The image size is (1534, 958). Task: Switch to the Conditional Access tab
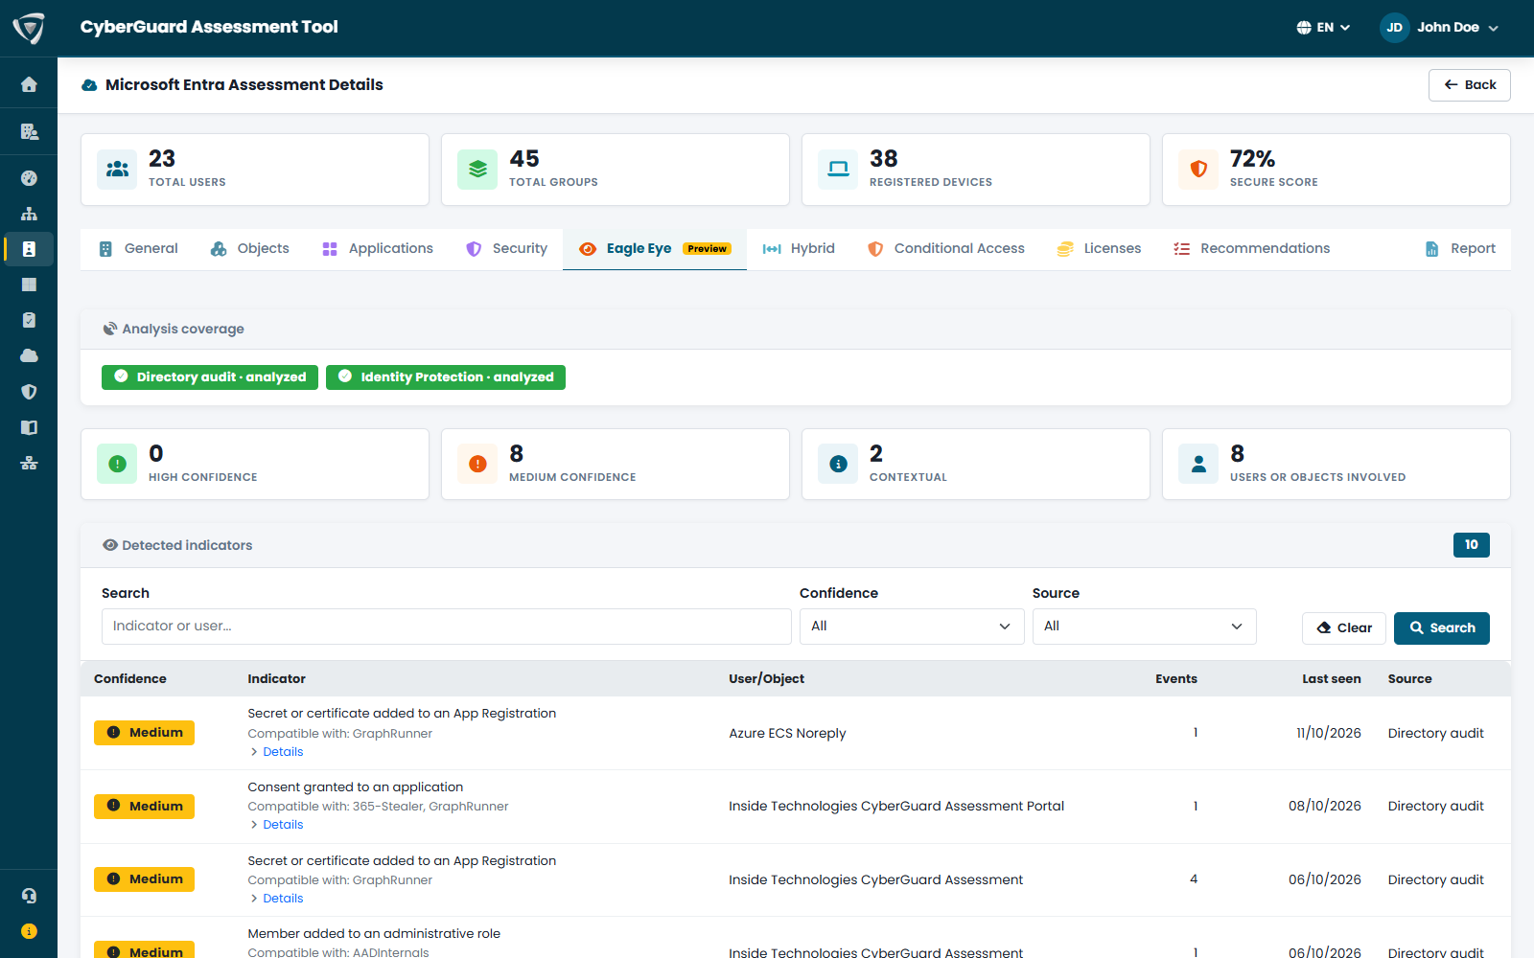coord(946,249)
